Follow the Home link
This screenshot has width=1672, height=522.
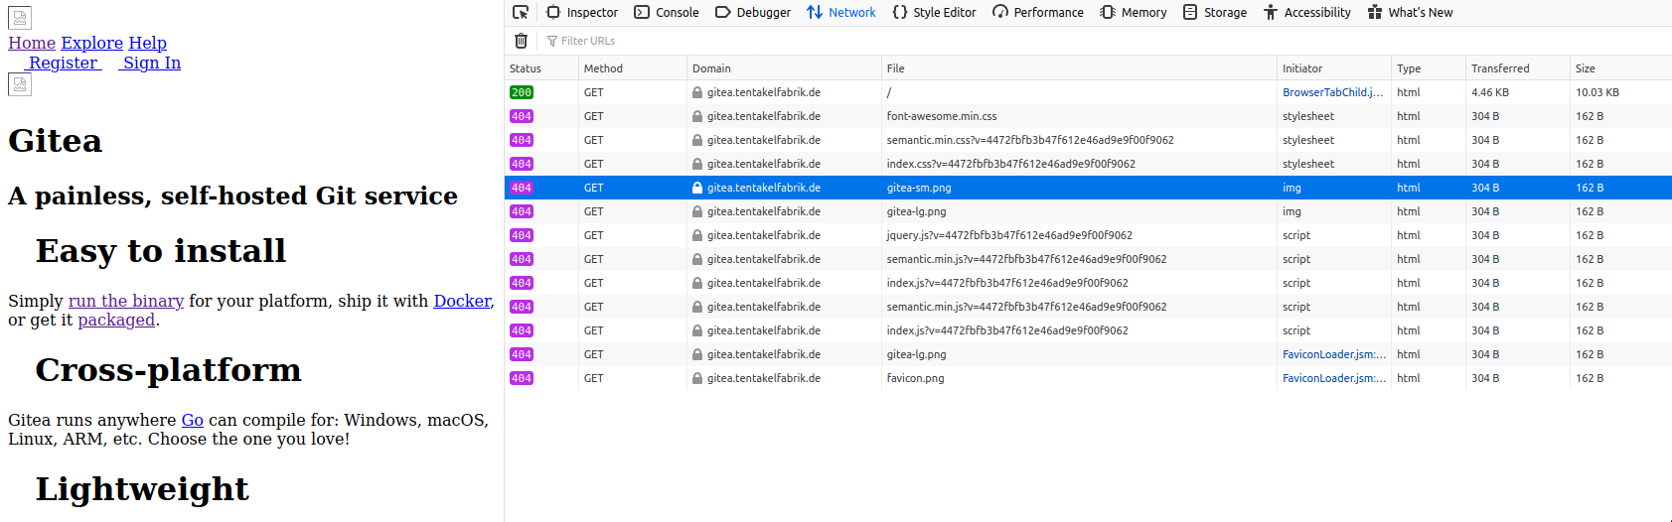coord(32,43)
